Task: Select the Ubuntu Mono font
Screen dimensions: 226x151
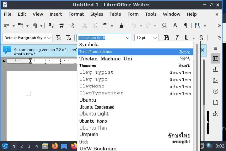Action: point(136,121)
